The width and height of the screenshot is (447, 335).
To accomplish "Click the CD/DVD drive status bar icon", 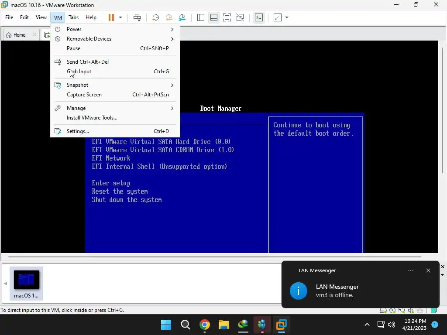I will pos(392,311).
